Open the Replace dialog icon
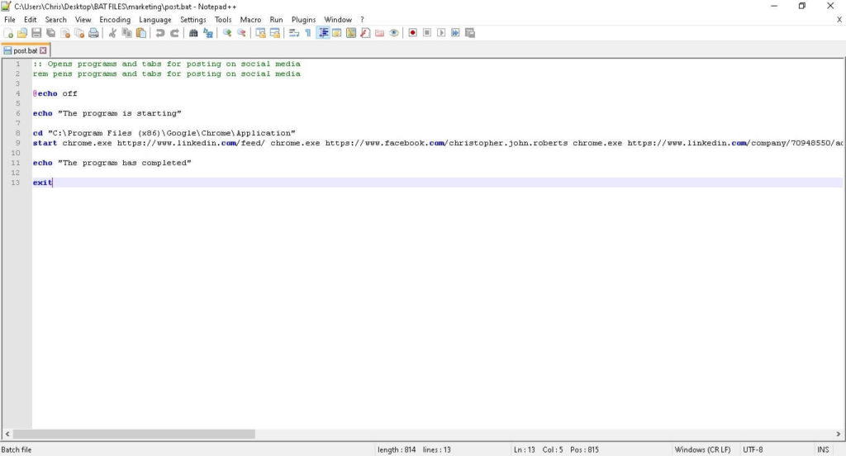This screenshot has height=456, width=846. coord(207,33)
